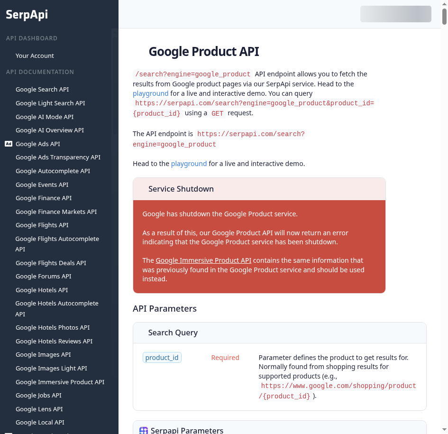Open Google Hotels Autocomplete API docs
The height and width of the screenshot is (434, 448).
point(57,309)
